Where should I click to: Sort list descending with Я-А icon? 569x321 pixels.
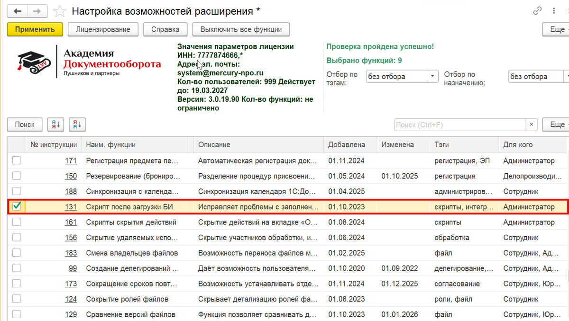[77, 125]
